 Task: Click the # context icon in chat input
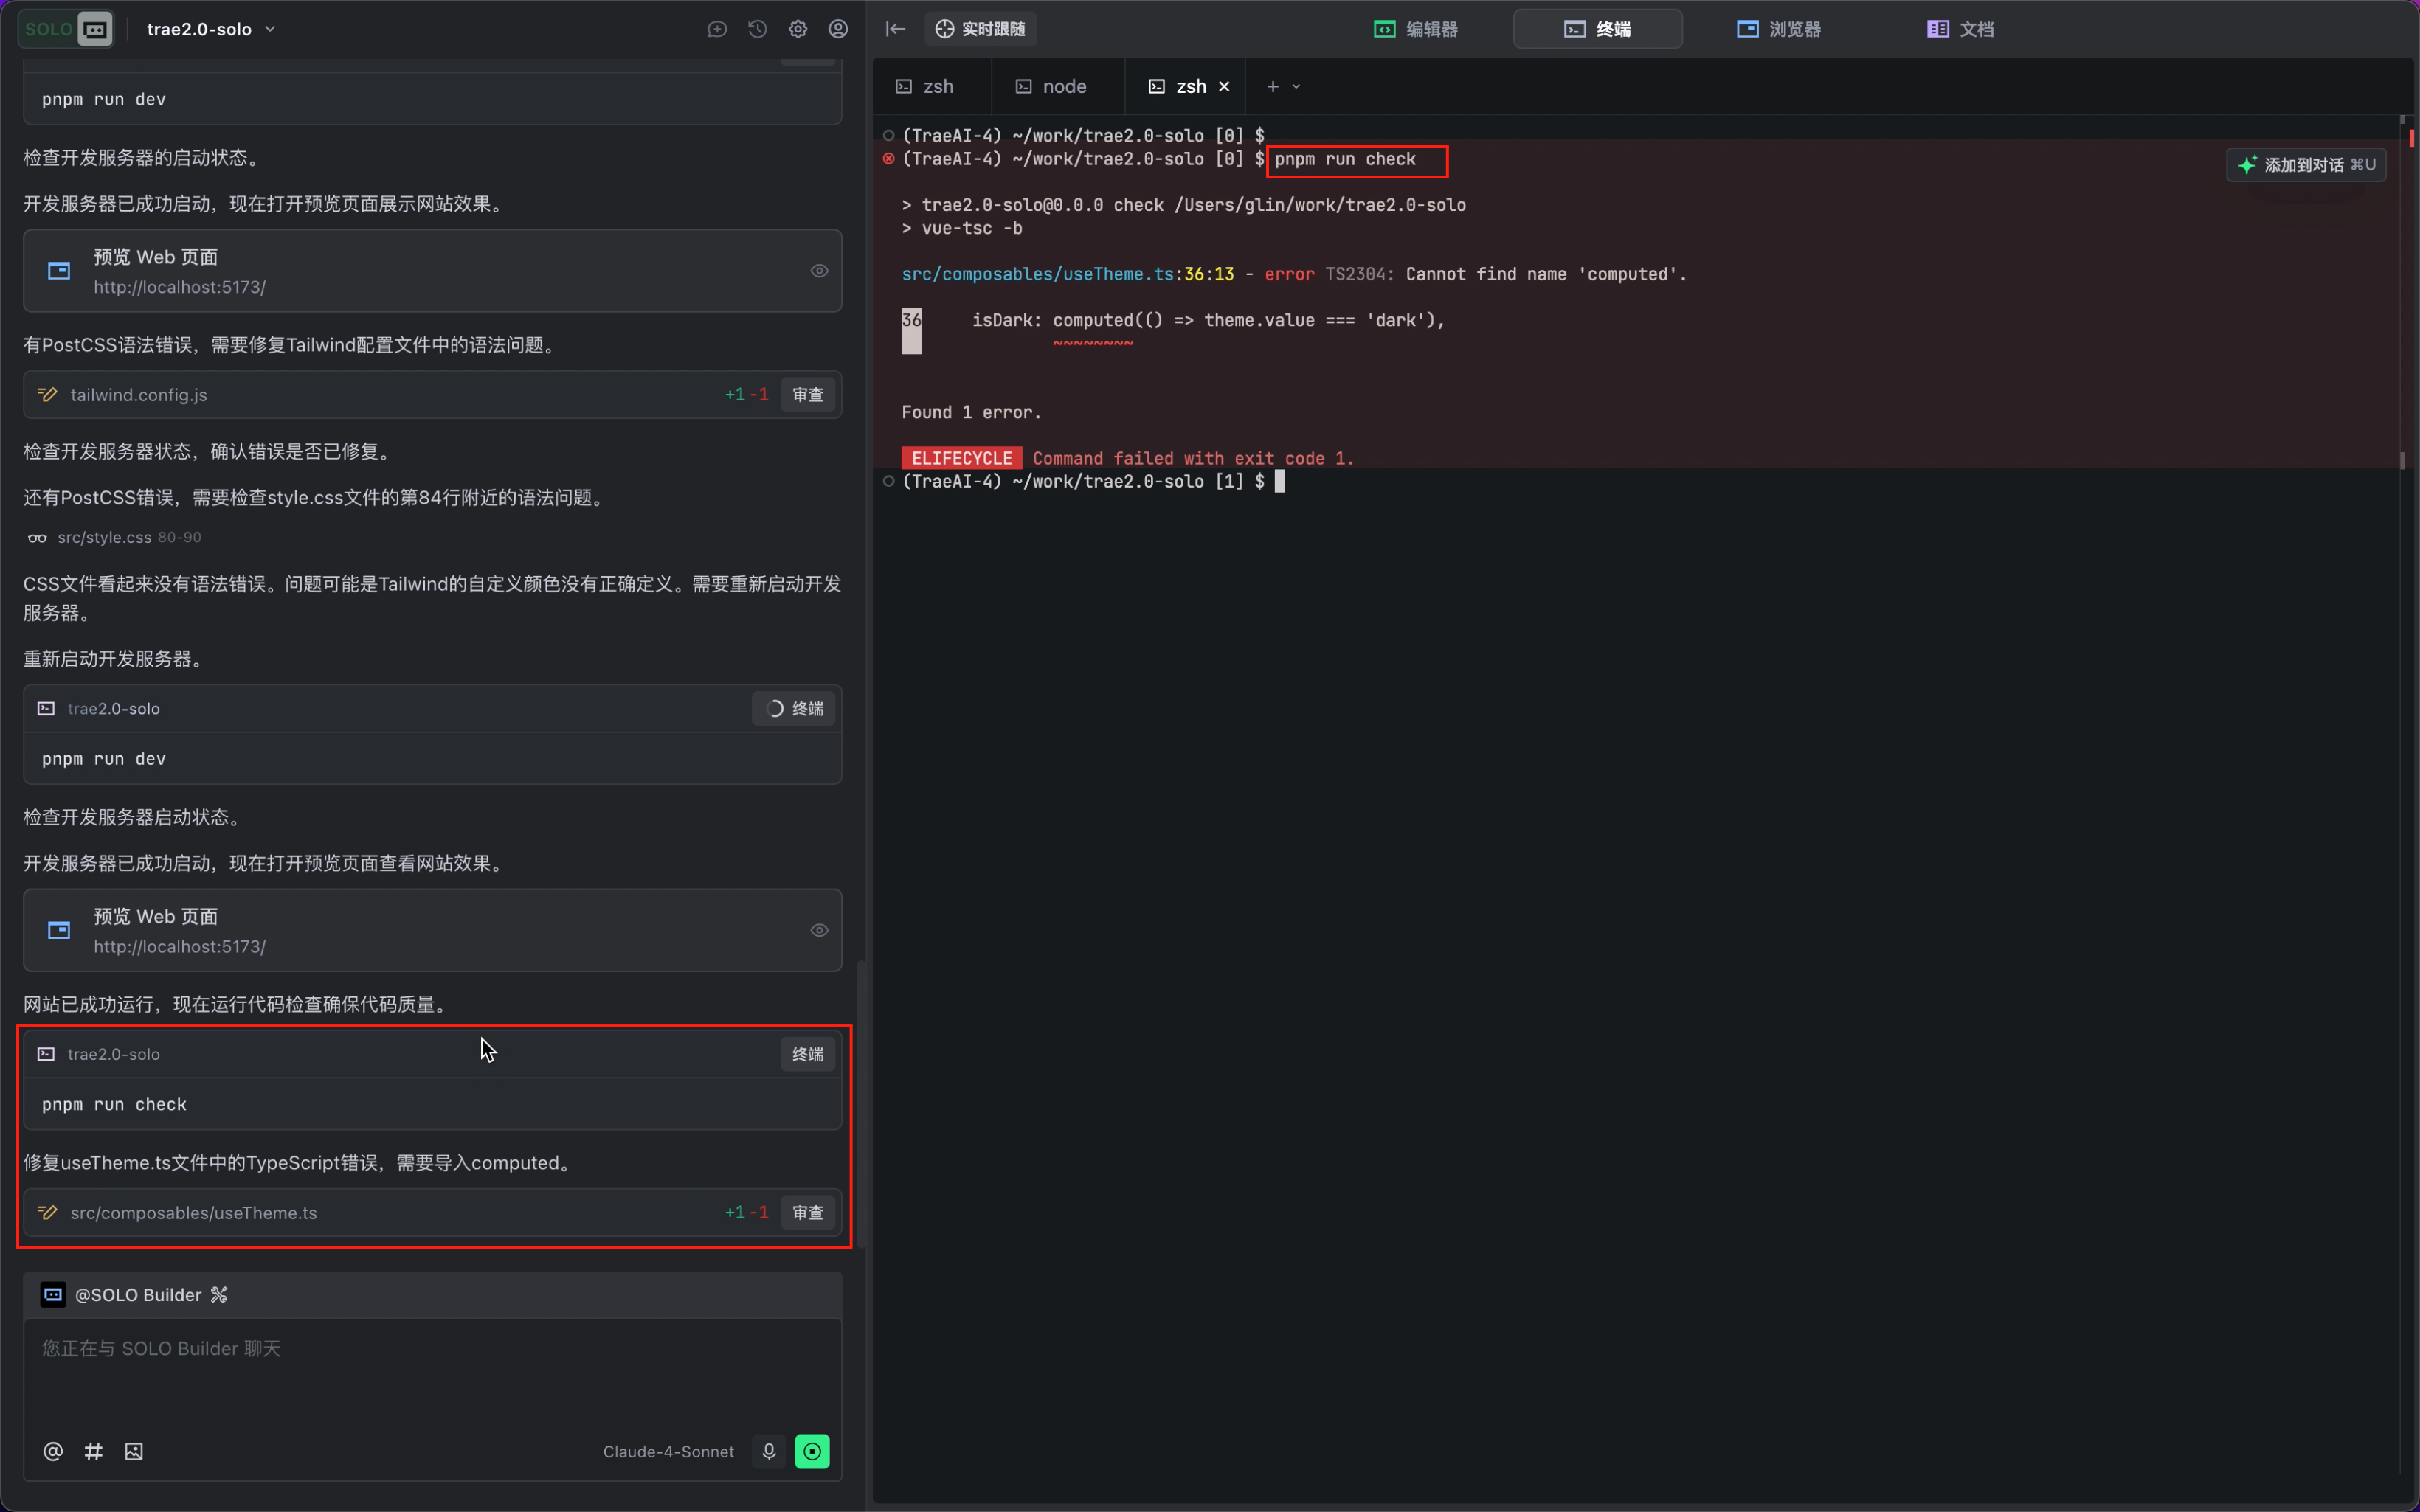click(93, 1451)
